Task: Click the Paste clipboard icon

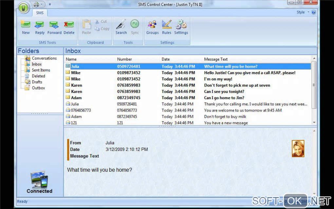Action: tap(86, 27)
